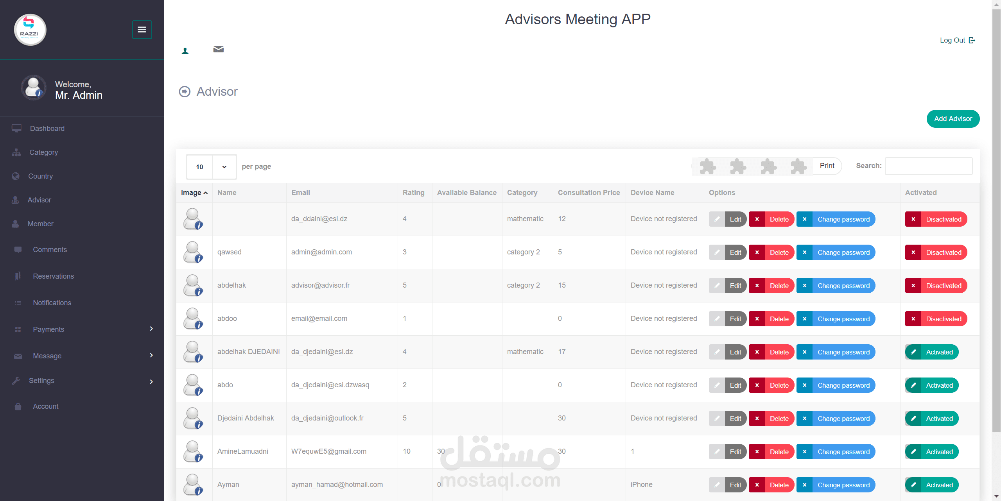Open the per page dropdown

(x=211, y=167)
